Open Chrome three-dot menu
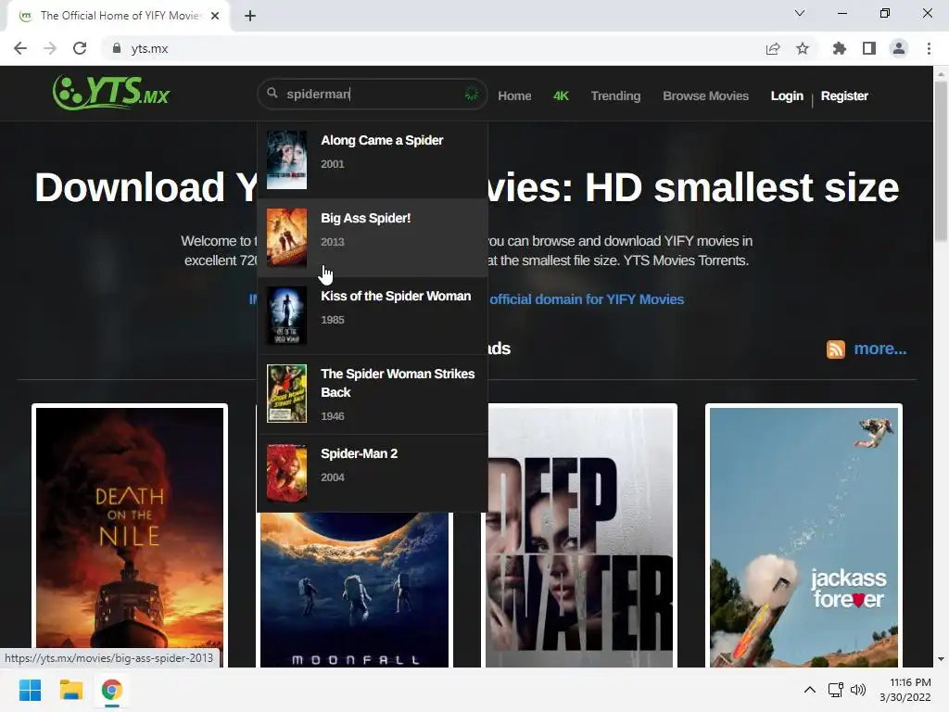The height and width of the screenshot is (712, 949). [929, 48]
